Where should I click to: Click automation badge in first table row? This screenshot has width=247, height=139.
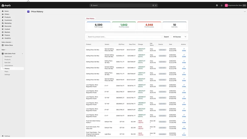click(x=162, y=50)
